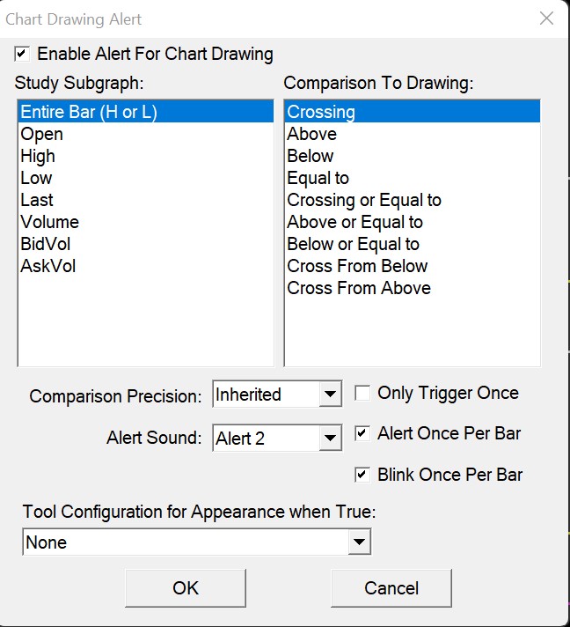Image resolution: width=570 pixels, height=627 pixels.
Task: Enable the Only Trigger Once checkbox
Action: coord(362,393)
